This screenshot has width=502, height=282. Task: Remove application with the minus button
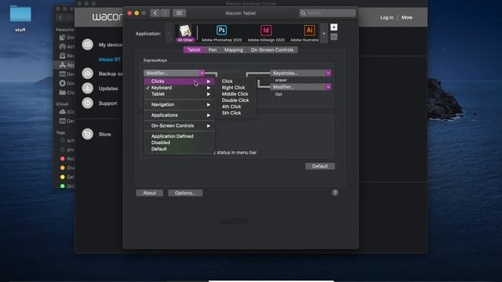pyautogui.click(x=333, y=37)
